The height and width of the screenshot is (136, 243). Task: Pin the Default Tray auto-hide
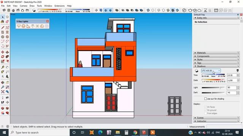pos(238,15)
